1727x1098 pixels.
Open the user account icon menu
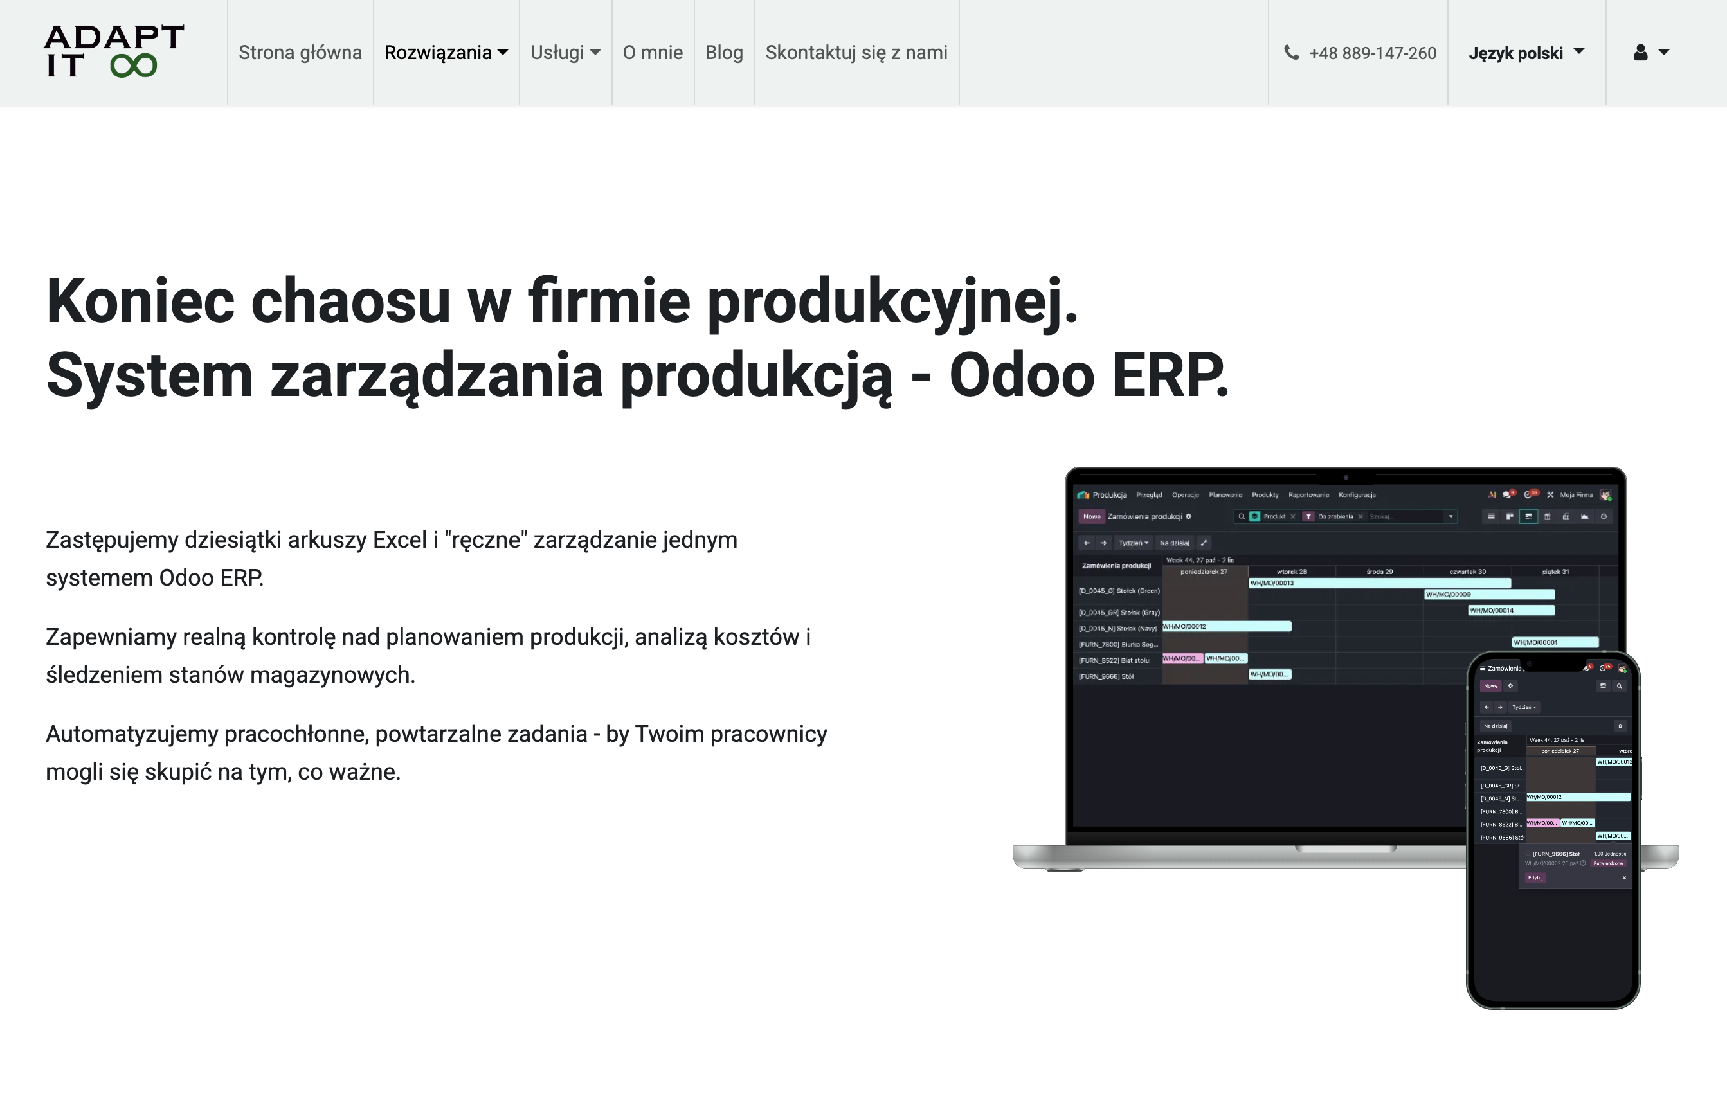pyautogui.click(x=1651, y=52)
